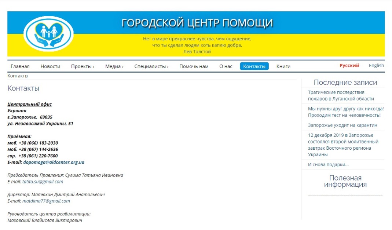Open the 12 декабря 2019 prayer breakfast post
This screenshot has width=392, height=230.
click(x=343, y=145)
